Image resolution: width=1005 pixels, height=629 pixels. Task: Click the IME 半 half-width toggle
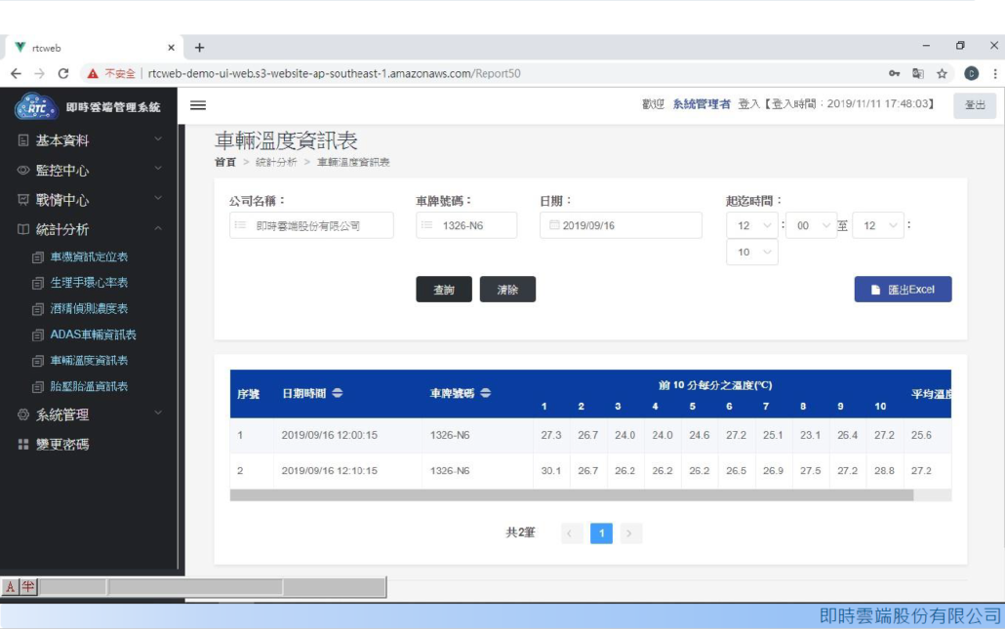[28, 587]
